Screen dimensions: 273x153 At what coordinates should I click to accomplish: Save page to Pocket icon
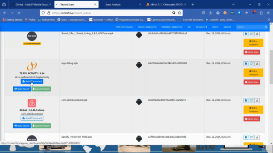203,13
